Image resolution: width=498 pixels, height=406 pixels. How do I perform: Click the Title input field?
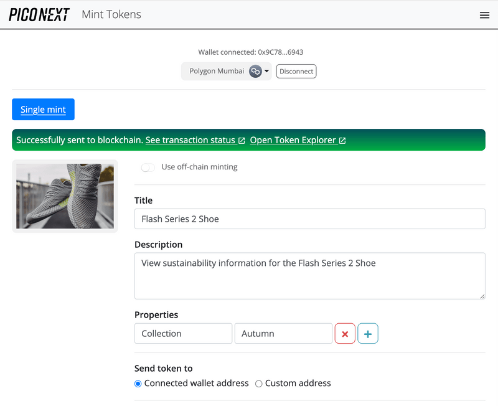point(309,219)
